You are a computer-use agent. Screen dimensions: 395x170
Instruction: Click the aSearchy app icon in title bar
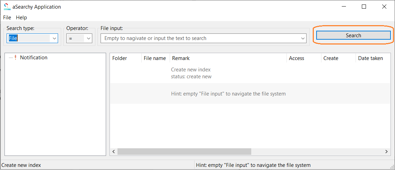coord(7,7)
